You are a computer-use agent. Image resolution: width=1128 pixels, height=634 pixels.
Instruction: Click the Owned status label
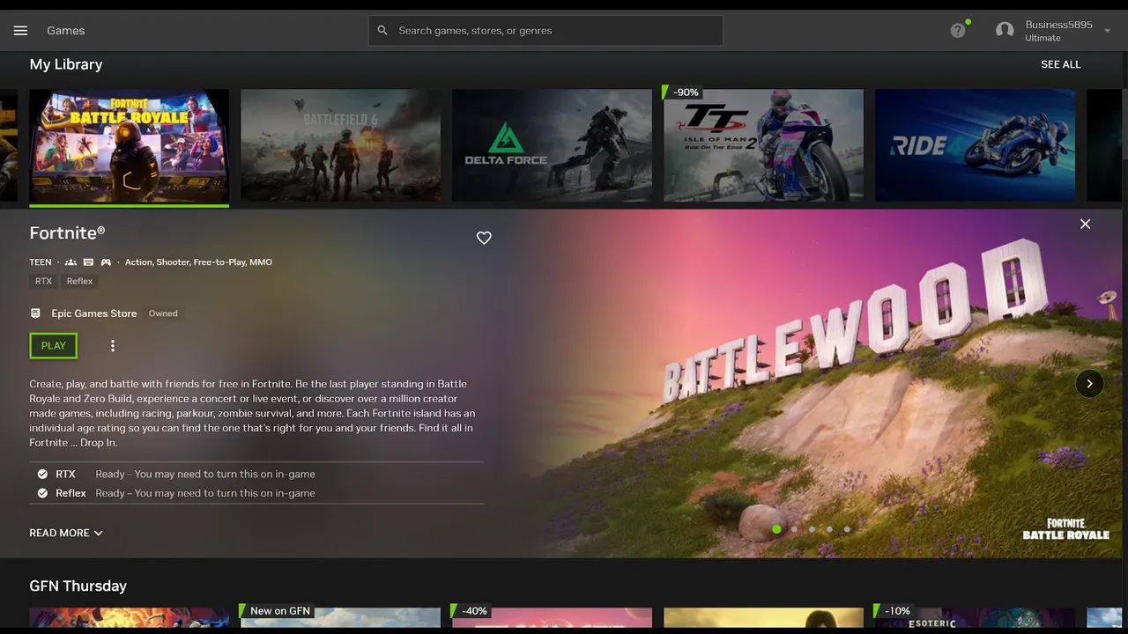click(163, 313)
